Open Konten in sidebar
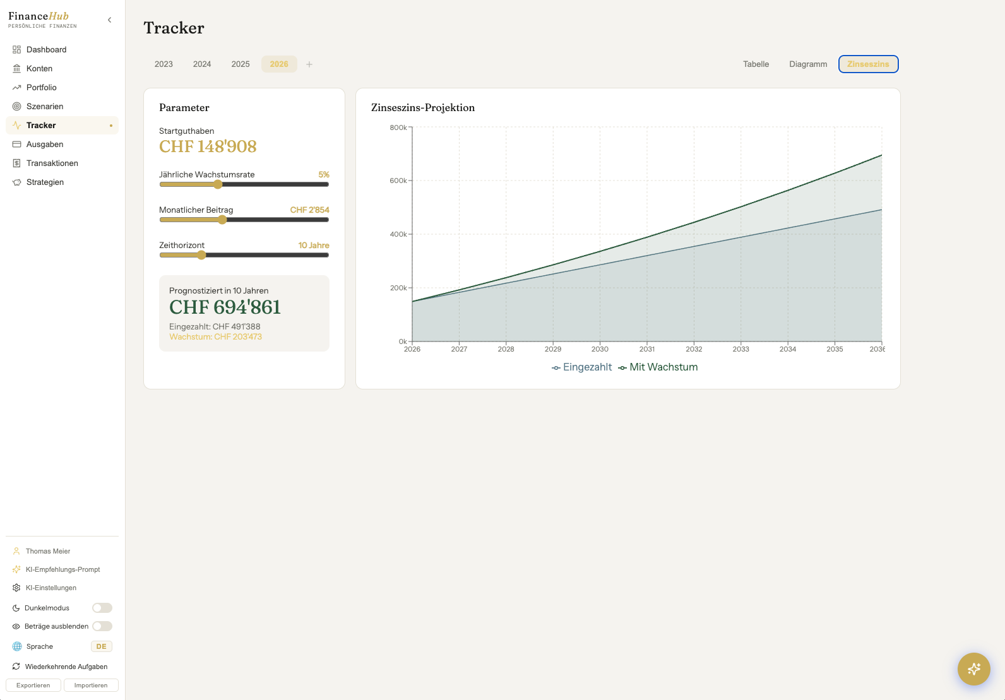This screenshot has height=700, width=1005. 62,69
